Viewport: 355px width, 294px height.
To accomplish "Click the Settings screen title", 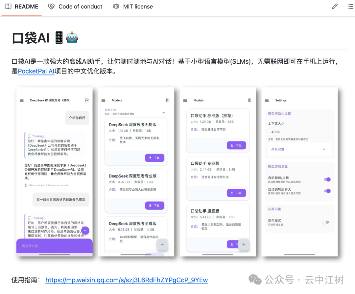I will click(281, 100).
